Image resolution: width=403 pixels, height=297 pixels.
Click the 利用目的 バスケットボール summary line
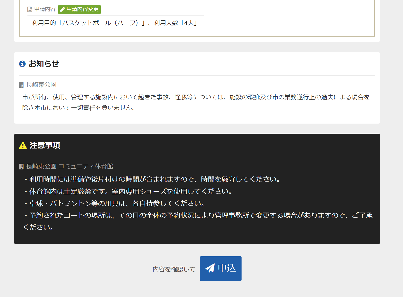click(114, 23)
